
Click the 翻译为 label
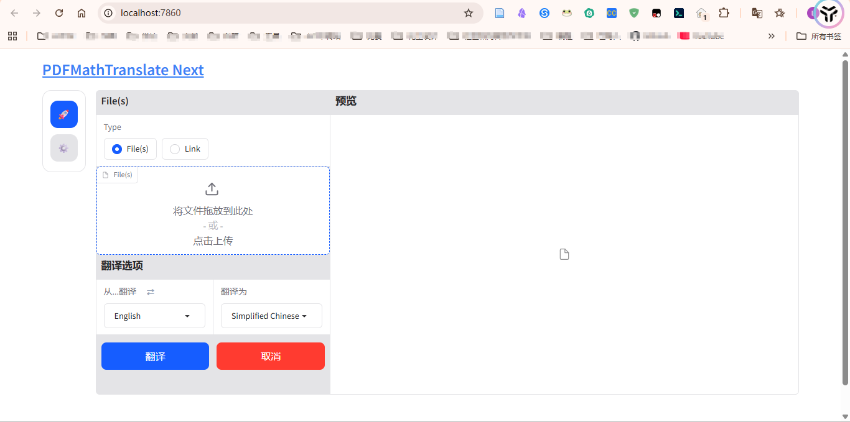click(234, 291)
